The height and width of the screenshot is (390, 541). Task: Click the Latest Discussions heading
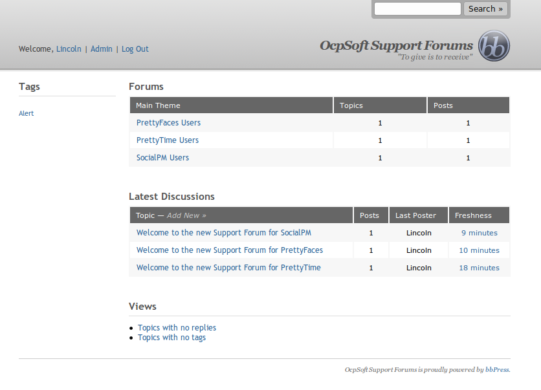click(171, 197)
